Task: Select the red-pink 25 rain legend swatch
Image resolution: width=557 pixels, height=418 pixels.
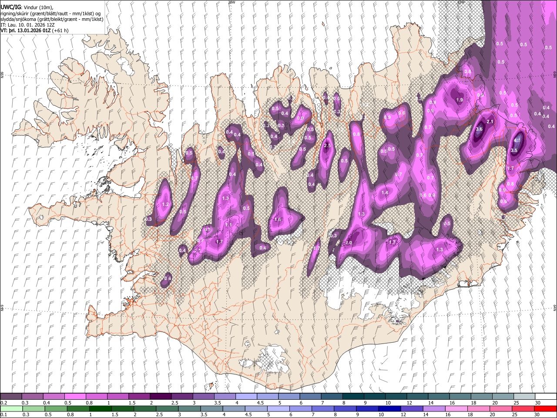Action: [x=523, y=408]
